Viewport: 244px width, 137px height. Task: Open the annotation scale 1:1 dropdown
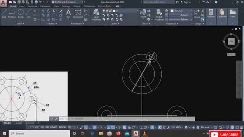pos(177,127)
